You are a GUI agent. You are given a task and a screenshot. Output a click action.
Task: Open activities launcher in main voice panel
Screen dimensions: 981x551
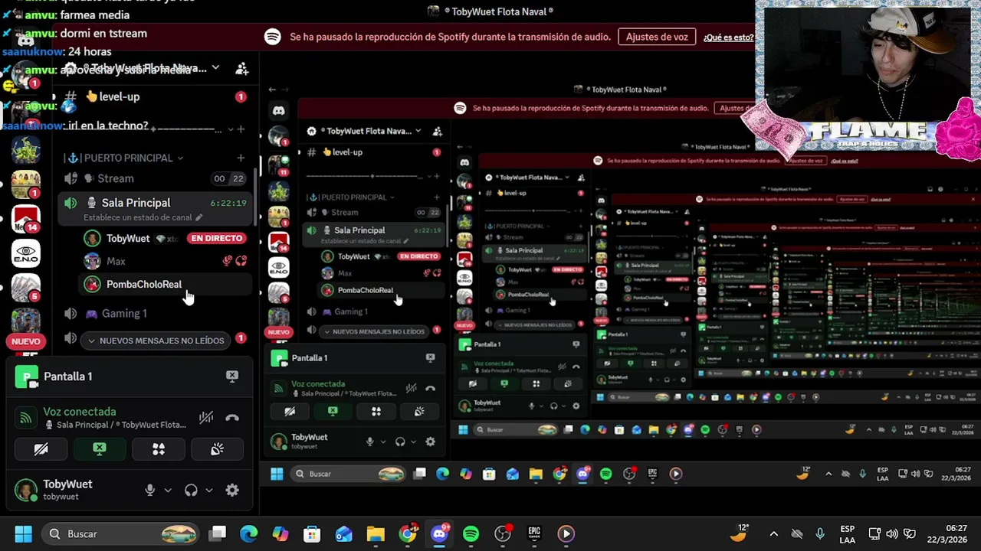(159, 449)
